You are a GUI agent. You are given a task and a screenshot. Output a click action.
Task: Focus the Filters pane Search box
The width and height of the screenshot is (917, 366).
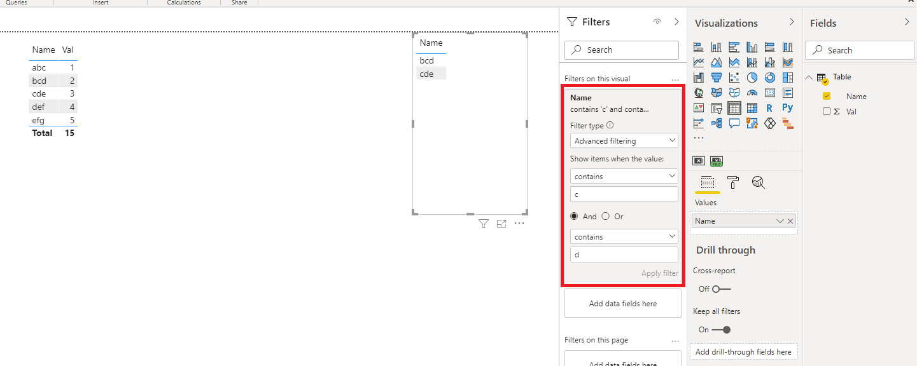tap(622, 50)
